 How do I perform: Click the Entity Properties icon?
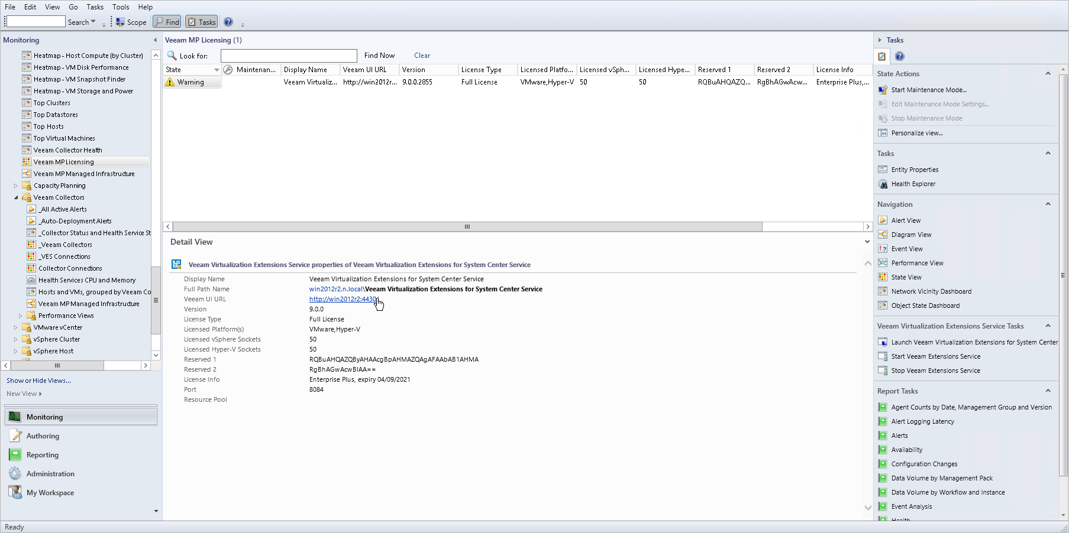coord(883,170)
